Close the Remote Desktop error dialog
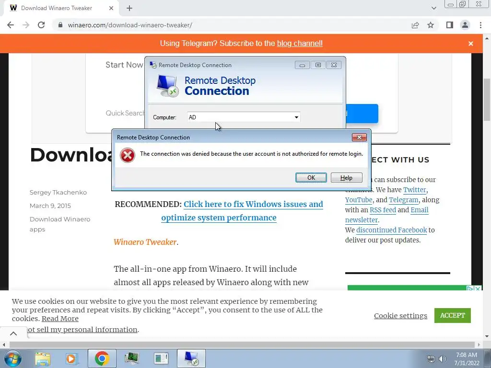 359,137
